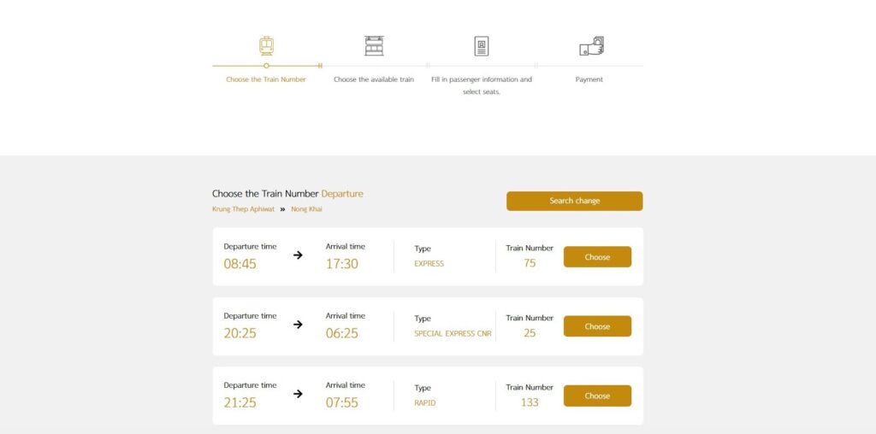Click the arrow icon in the 21:25 departure row
Viewport: 876px width, 434px height.
click(x=298, y=394)
